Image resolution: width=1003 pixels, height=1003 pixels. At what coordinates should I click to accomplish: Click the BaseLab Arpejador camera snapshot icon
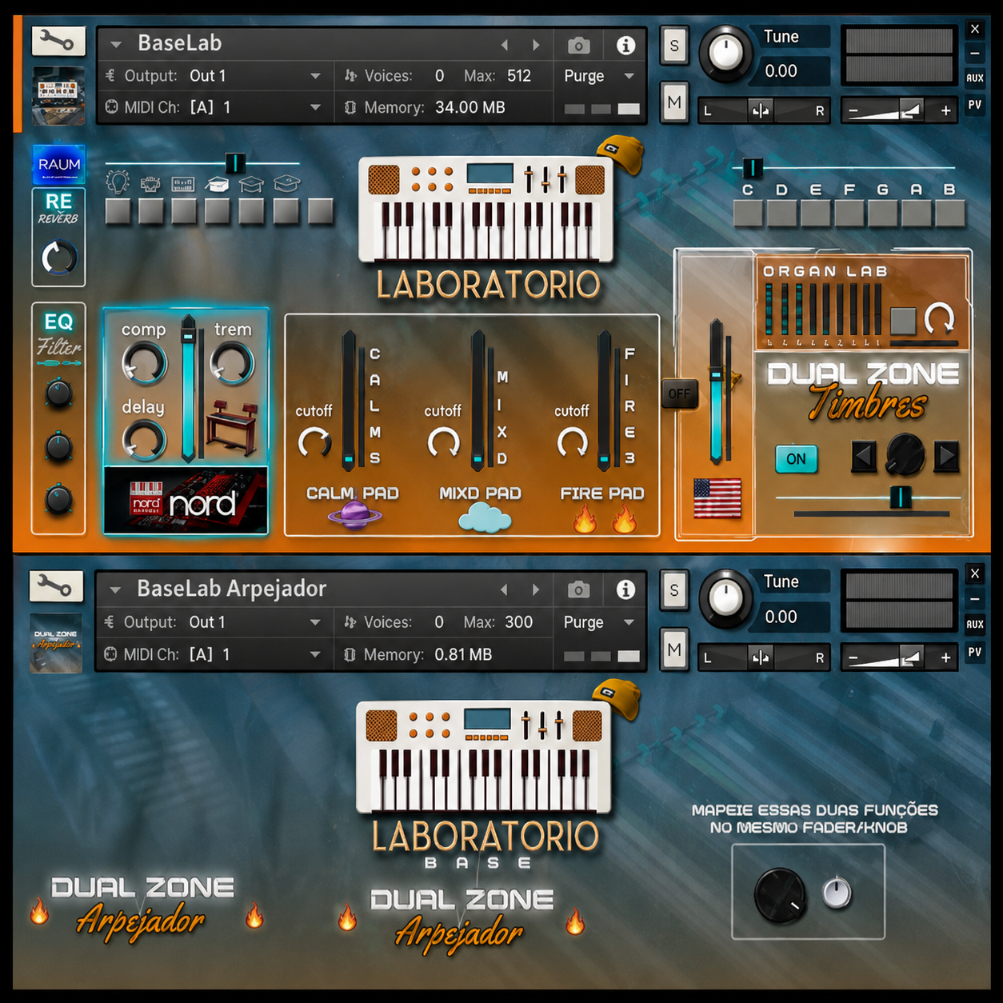[x=578, y=590]
